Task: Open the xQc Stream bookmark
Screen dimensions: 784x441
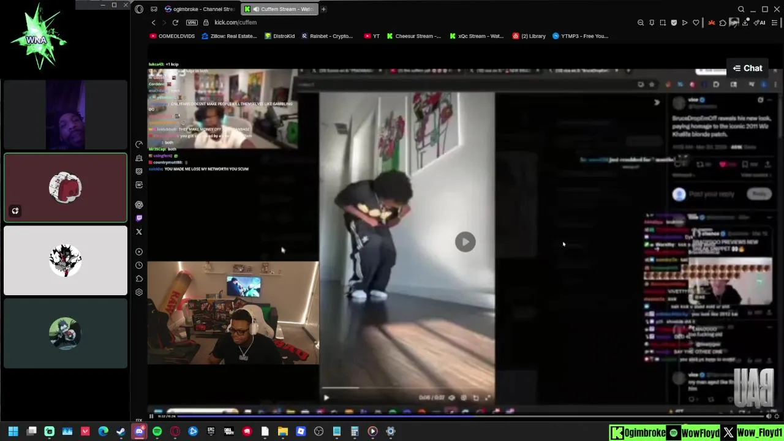Action: click(x=477, y=36)
